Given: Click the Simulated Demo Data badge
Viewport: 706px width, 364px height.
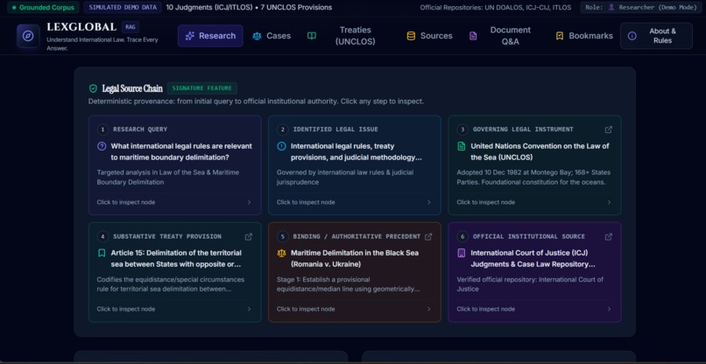Looking at the screenshot, I should click(x=123, y=8).
